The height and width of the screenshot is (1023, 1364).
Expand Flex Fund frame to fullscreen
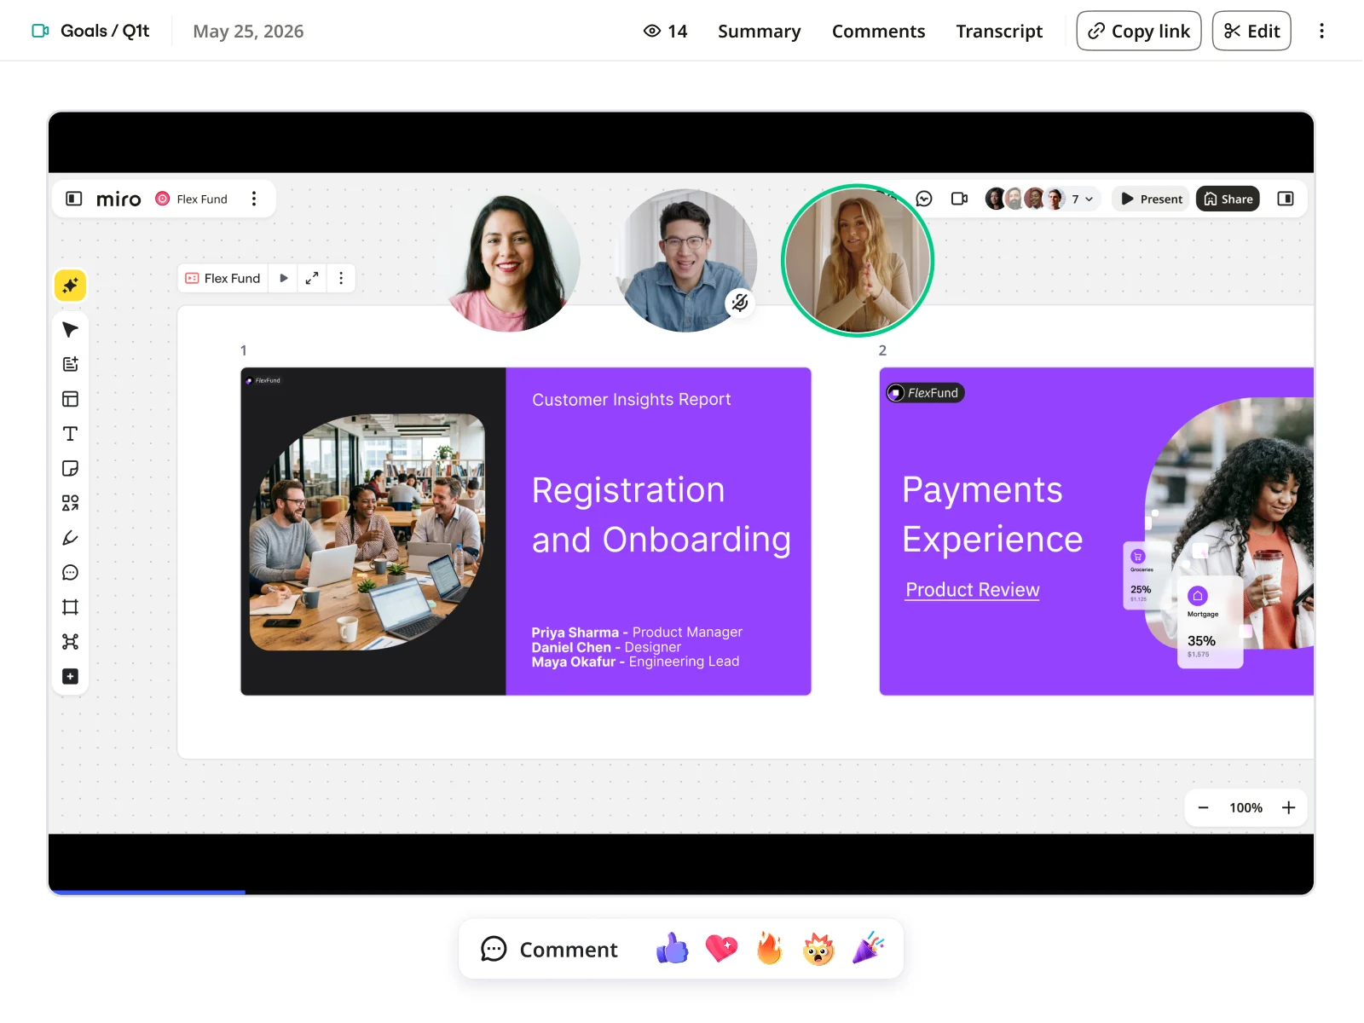pos(312,278)
